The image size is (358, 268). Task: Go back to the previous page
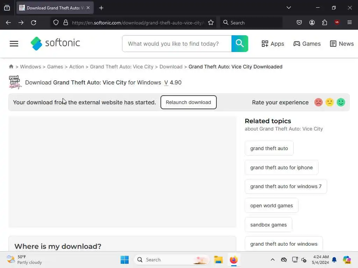tap(8, 23)
